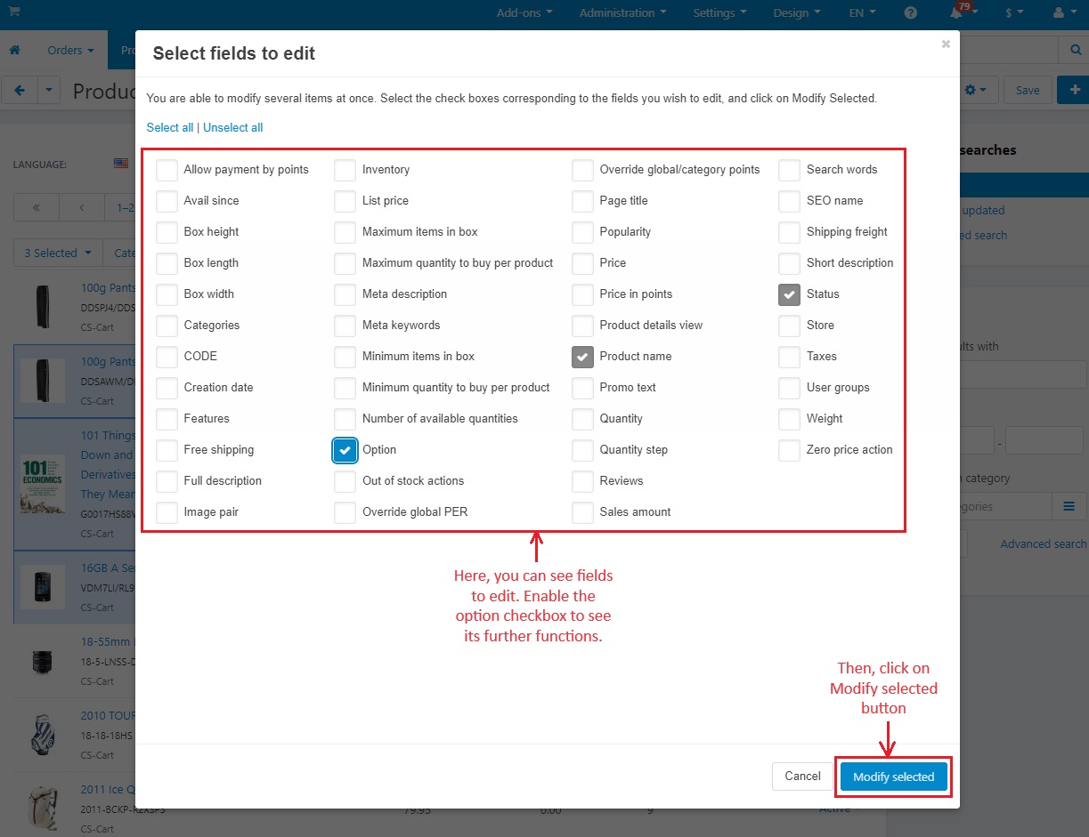Viewport: 1089px width, 837px height.
Task: Click the Cancel button
Action: click(802, 777)
